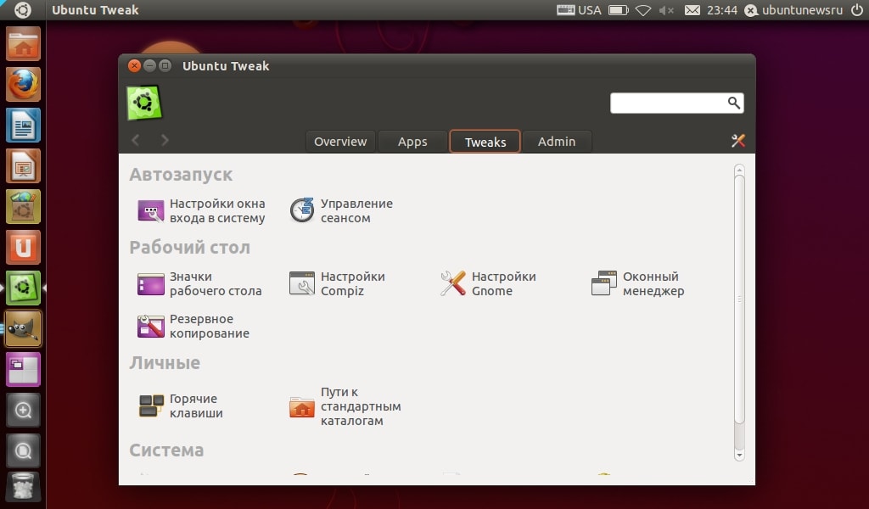The height and width of the screenshot is (509, 869).
Task: Open Ubuntu One from the launcher
Action: click(23, 247)
